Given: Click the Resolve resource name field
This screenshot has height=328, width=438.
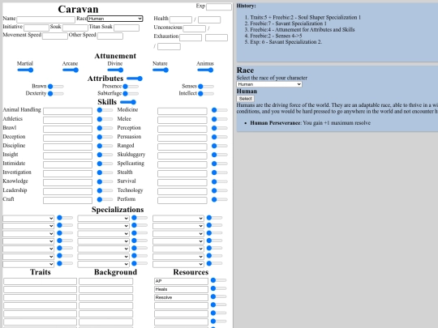Looking at the screenshot, I should pos(181,297).
